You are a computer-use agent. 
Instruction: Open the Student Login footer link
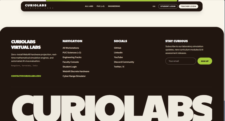(70, 67)
